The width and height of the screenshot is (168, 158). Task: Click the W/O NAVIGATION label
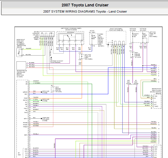point(128,82)
